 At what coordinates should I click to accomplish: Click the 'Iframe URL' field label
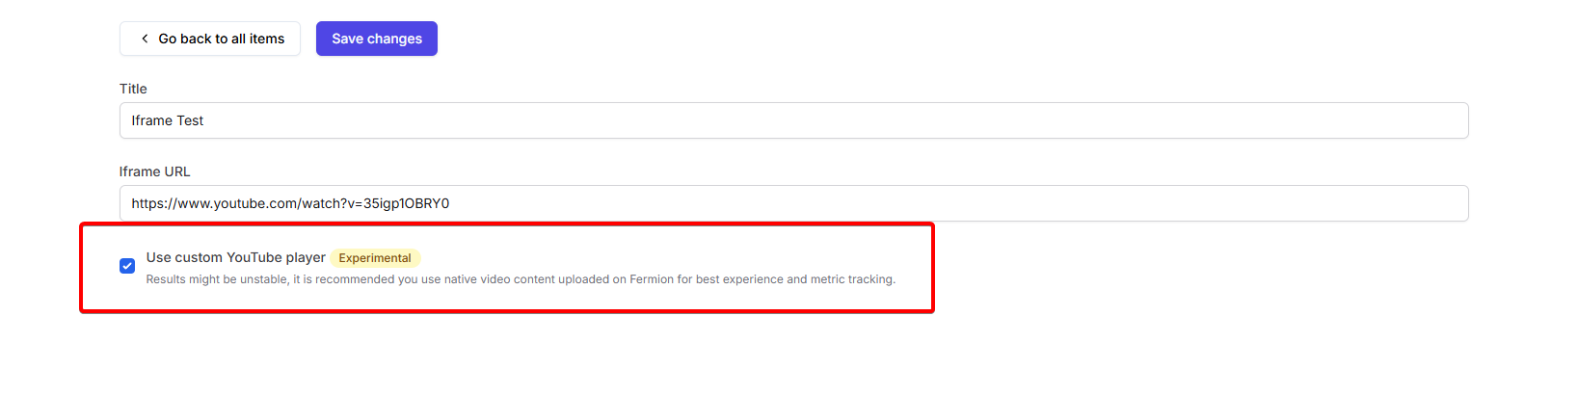click(x=154, y=171)
